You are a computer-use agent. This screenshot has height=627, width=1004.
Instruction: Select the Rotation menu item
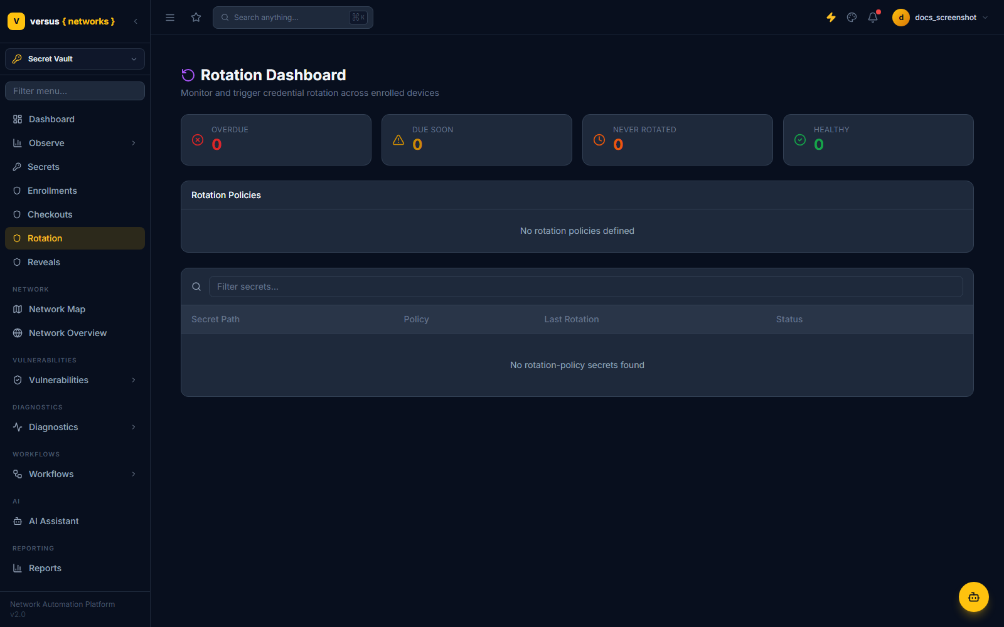75,238
